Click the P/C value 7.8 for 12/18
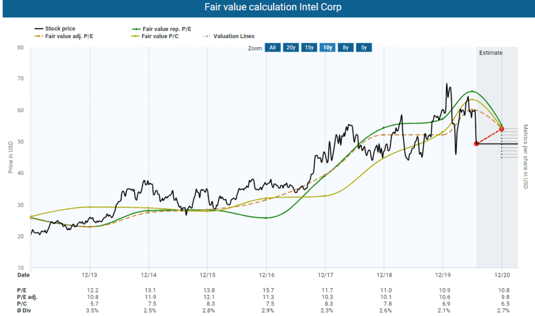This screenshot has width=535, height=316. tap(387, 303)
